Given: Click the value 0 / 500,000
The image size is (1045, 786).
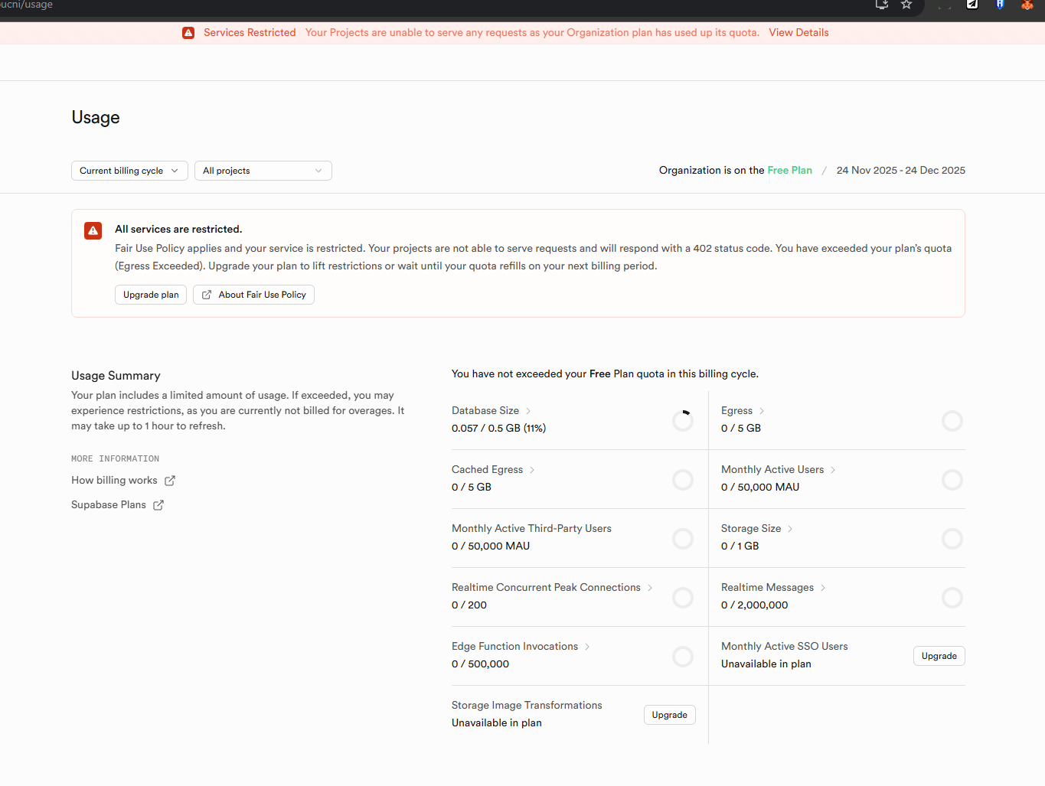Looking at the screenshot, I should (x=481, y=664).
